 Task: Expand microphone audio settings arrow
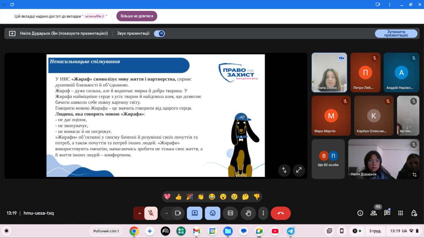(139, 213)
